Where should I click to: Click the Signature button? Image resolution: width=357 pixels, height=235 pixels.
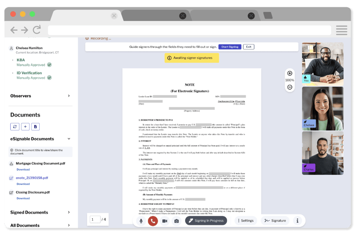[275, 221]
